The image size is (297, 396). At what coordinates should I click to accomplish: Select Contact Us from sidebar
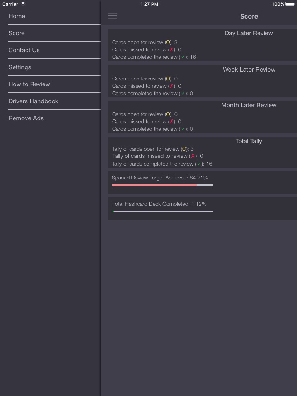24,50
